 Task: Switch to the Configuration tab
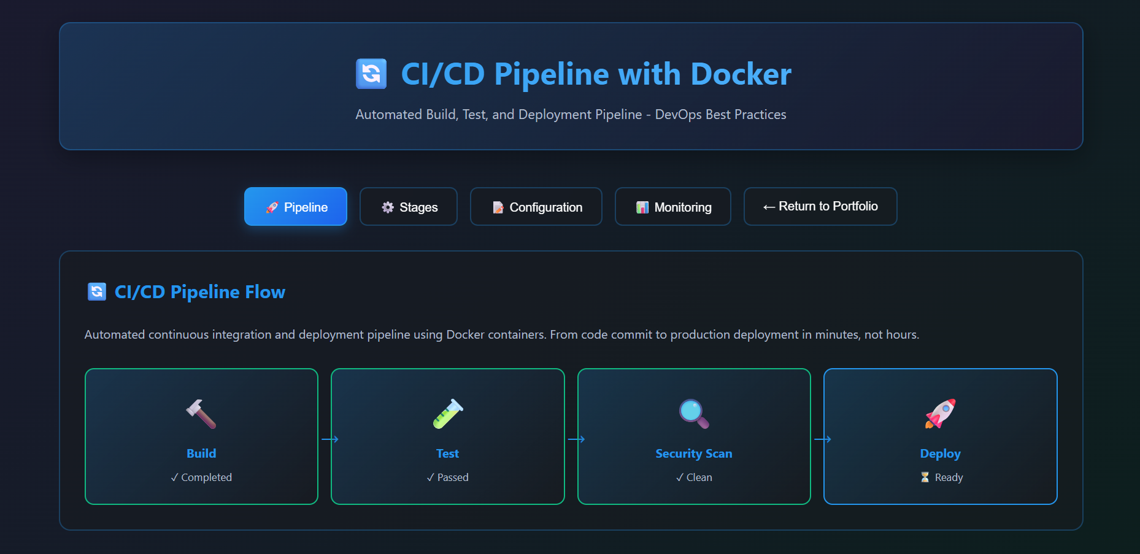536,207
